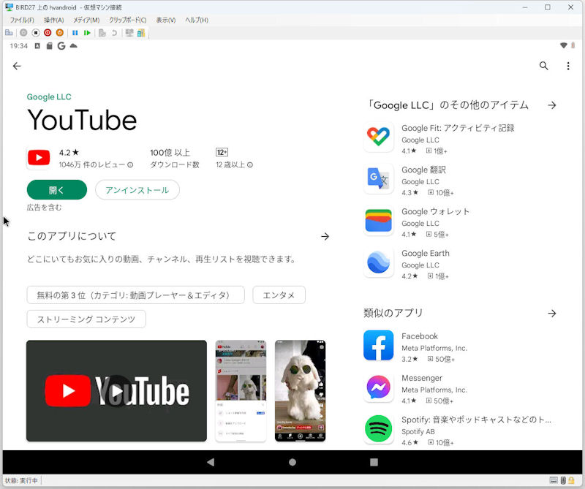
Task: Select the Facebook title text
Action: pyautogui.click(x=420, y=336)
